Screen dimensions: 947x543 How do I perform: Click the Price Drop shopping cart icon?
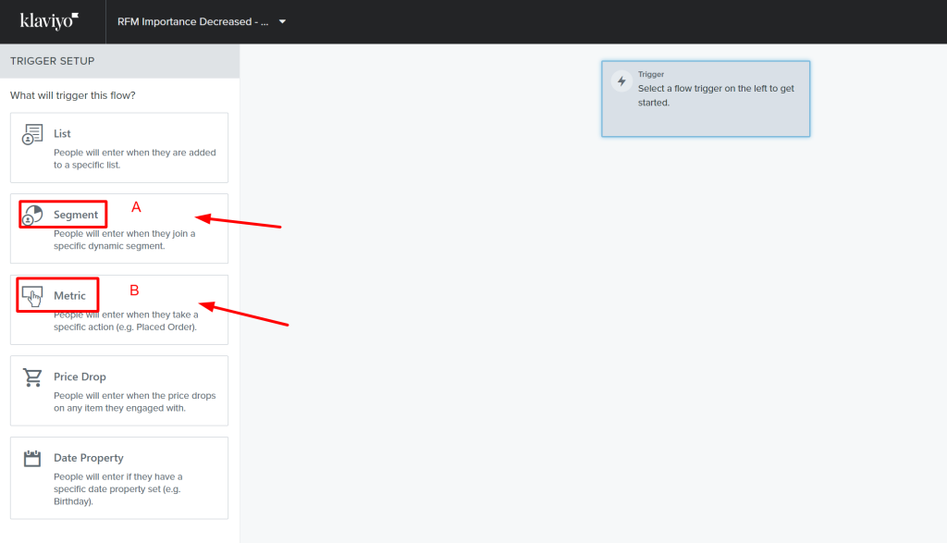[x=32, y=377]
